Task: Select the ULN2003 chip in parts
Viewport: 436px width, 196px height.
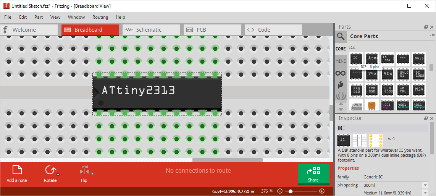Action: 388,90
